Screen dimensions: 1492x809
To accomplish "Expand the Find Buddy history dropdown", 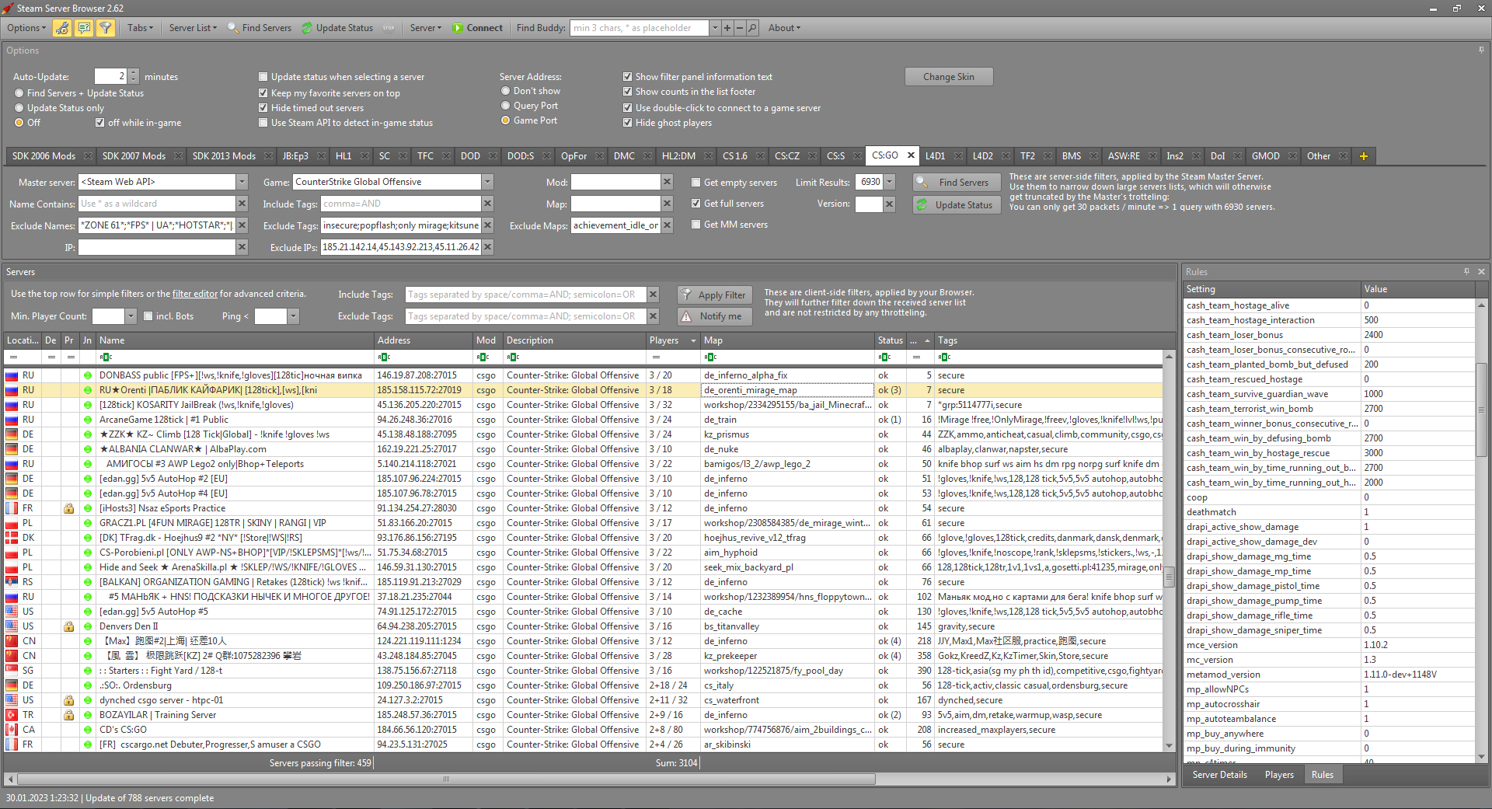I will (x=715, y=28).
